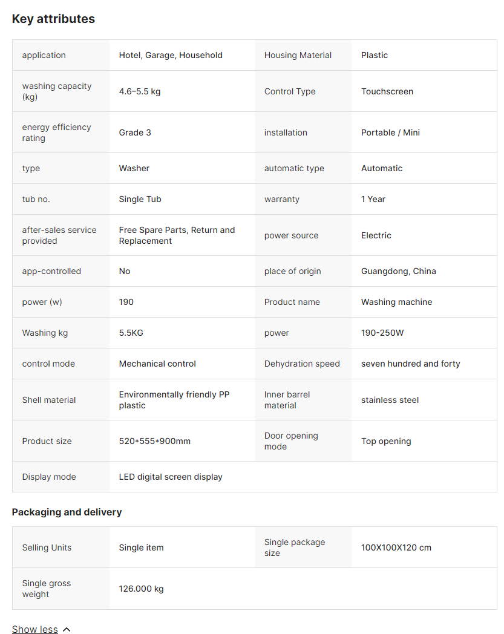504x634 pixels.
Task: Select Free Spare Parts, Return and Replacement text
Action: coord(177,235)
